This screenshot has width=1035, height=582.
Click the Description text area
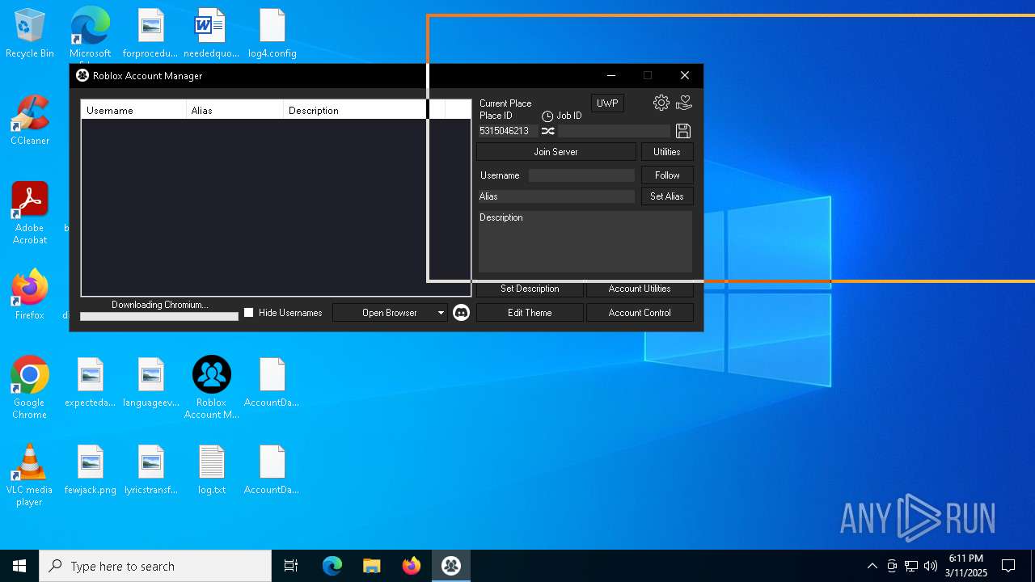pos(585,242)
